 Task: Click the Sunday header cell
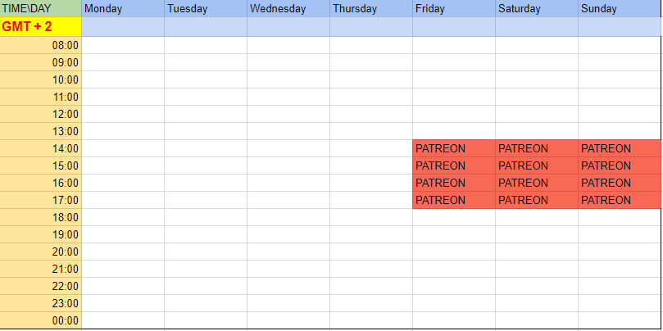coord(620,8)
